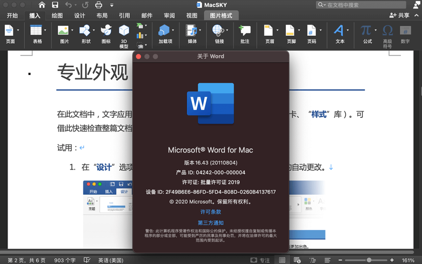Click the 图标 (Icons) duck icon

coord(106,31)
